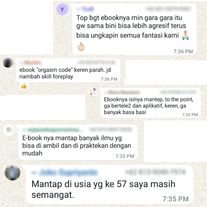This screenshot has width=207, height=207.
Task: Select the "Ebooknya isinya mantep" message
Action: [x=150, y=103]
